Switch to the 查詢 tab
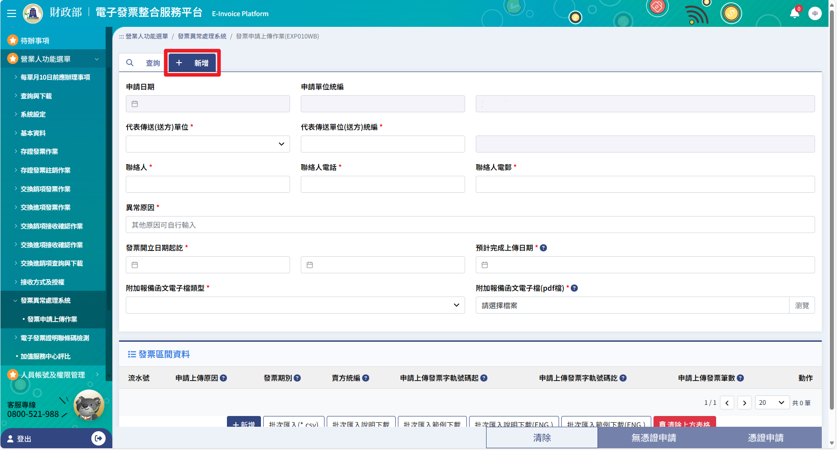The image size is (837, 450). click(x=144, y=63)
